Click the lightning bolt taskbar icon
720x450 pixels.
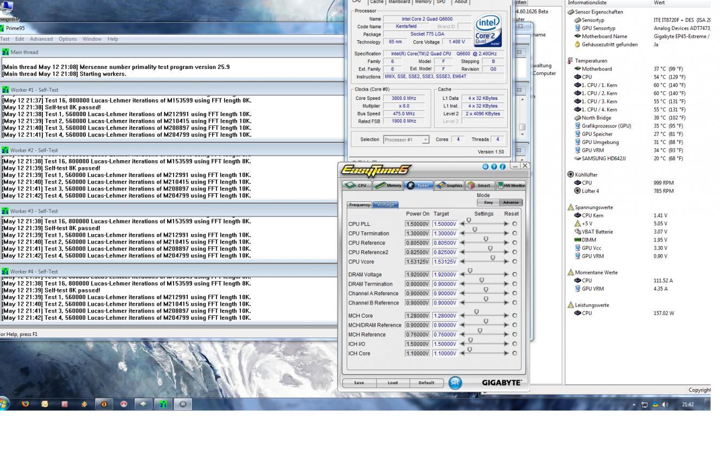84,404
